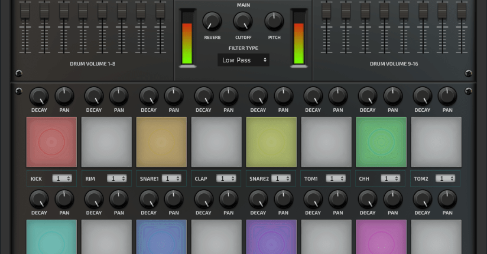Trigger the yellow-green SNARE2 pad
Image resolution: width=487 pixels, height=254 pixels.
272,142
